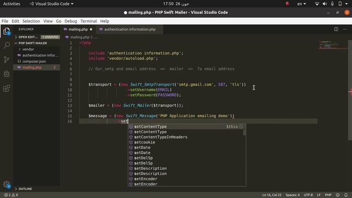Open the volume speaker indicator
Image resolution: width=352 pixels, height=198 pixels.
pos(324,4)
